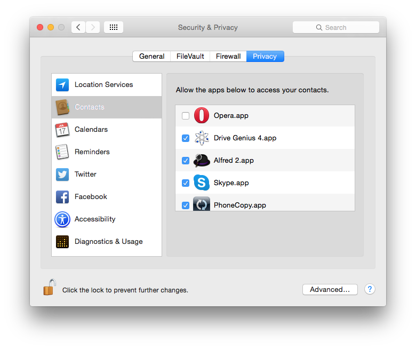This screenshot has height=349, width=416.
Task: Switch to the General tab
Action: [151, 57]
